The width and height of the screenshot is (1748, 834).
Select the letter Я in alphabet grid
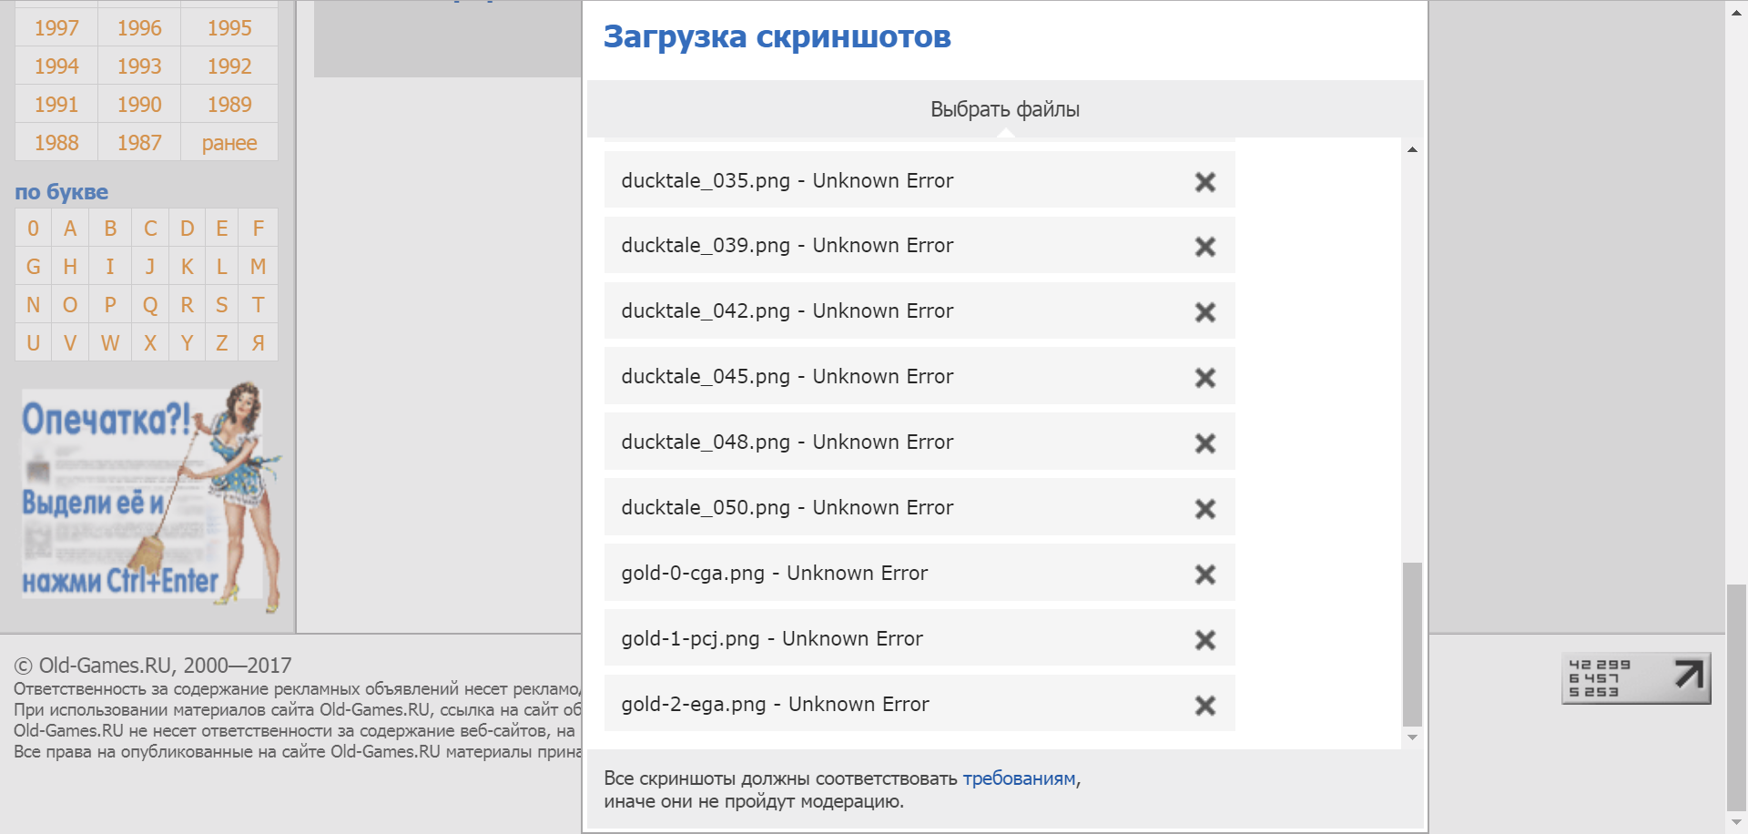pyautogui.click(x=259, y=343)
